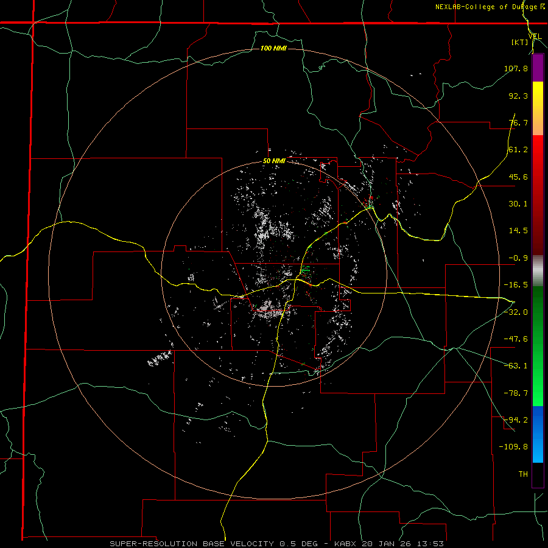Click the 76.7 legend value
548x548 pixels.
(x=518, y=122)
